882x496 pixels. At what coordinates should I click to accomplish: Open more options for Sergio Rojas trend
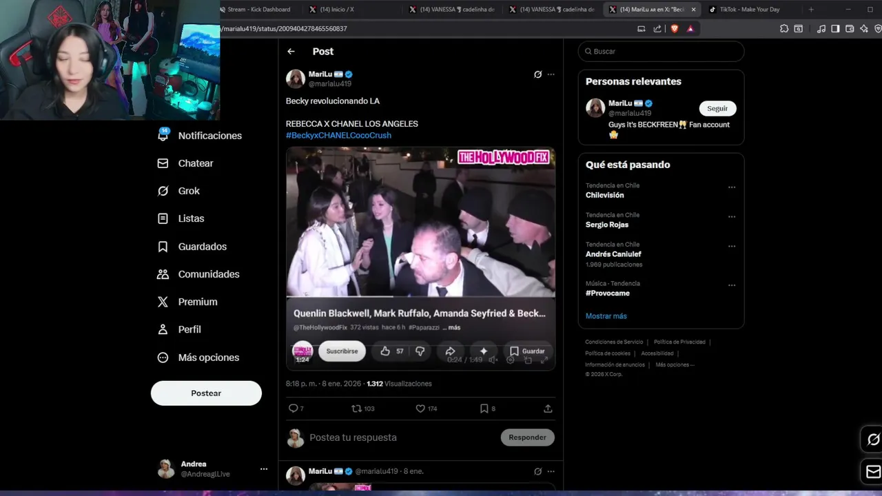(732, 217)
